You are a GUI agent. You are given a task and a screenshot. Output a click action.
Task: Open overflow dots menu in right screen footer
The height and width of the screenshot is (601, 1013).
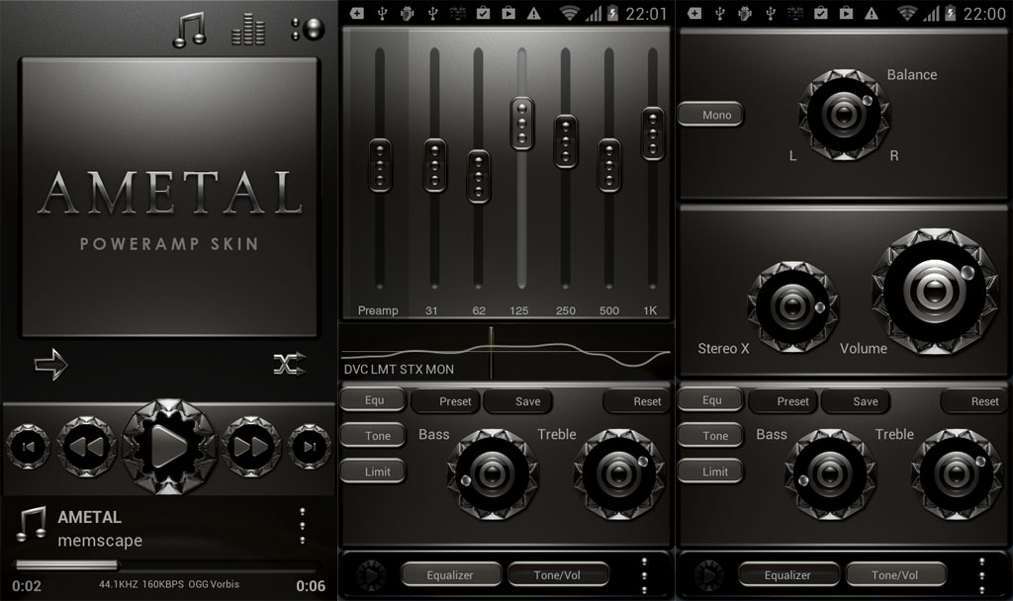click(x=982, y=575)
